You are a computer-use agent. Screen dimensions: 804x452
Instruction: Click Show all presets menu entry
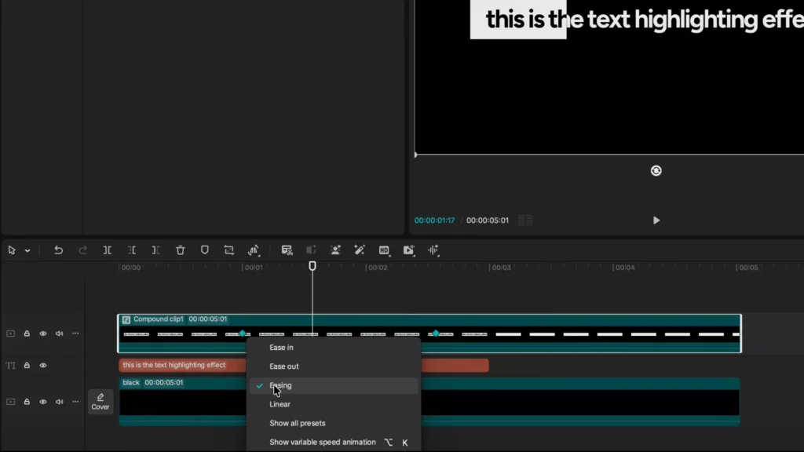[297, 423]
